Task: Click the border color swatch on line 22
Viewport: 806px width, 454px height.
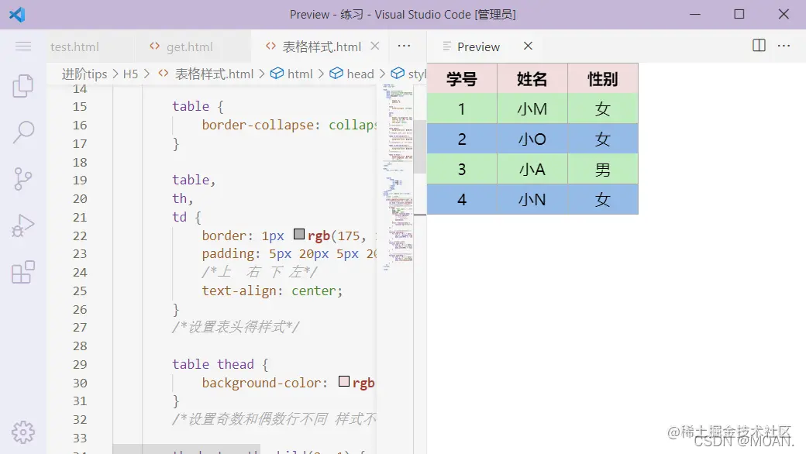Action: [299, 235]
